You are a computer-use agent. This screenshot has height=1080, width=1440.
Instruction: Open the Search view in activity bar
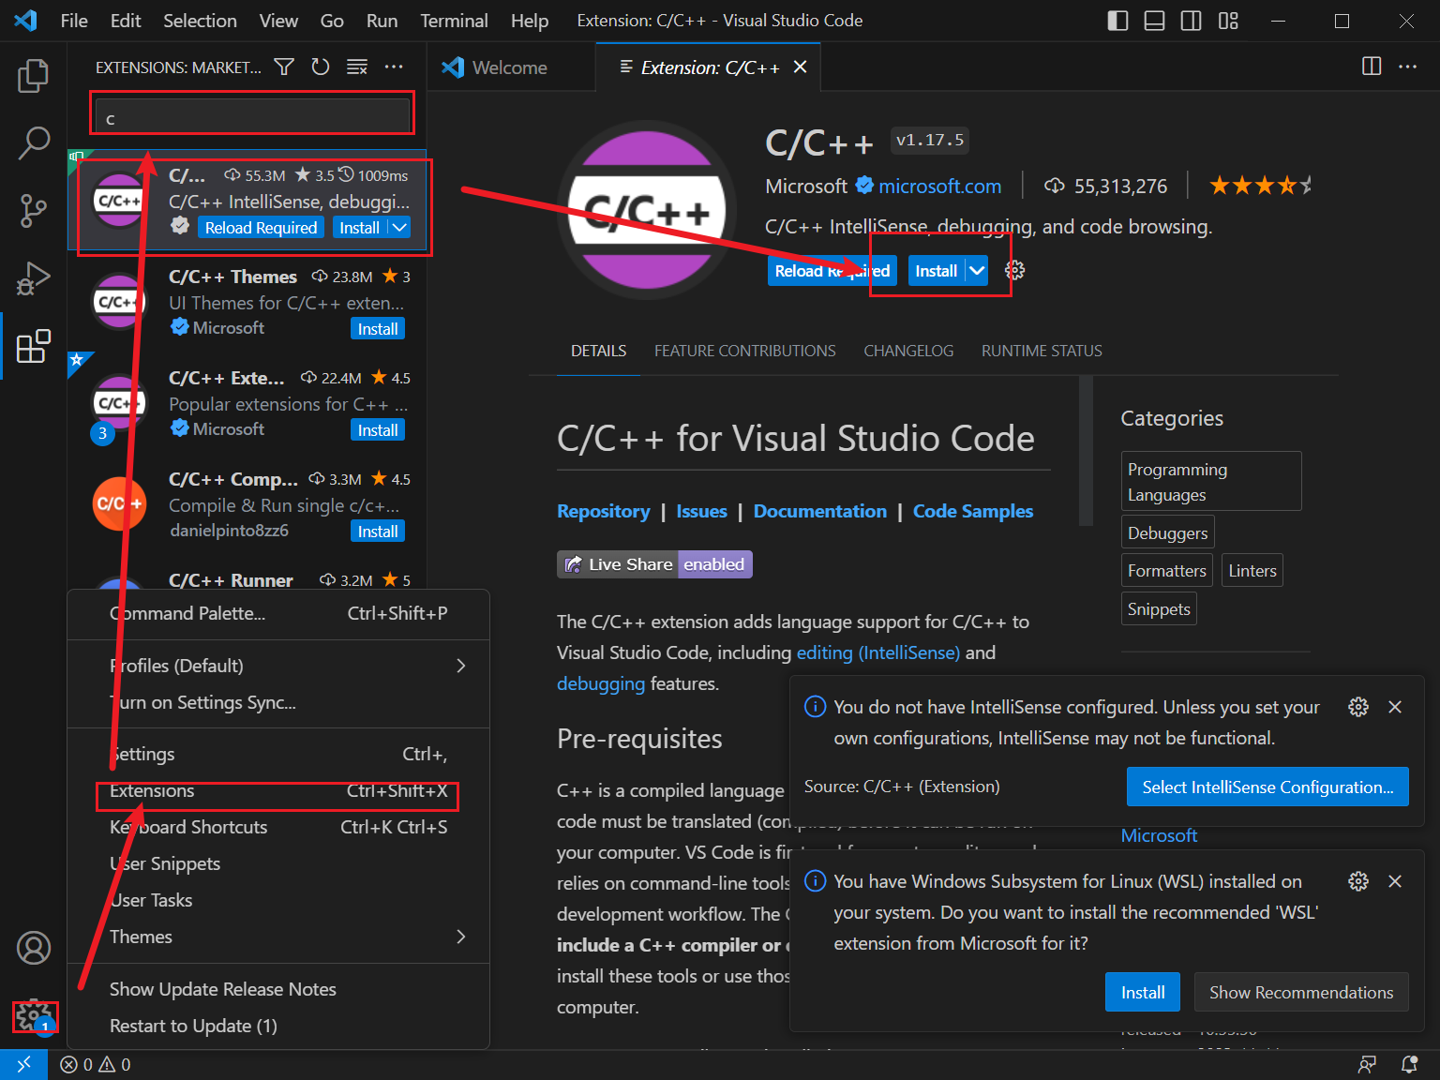click(x=34, y=143)
